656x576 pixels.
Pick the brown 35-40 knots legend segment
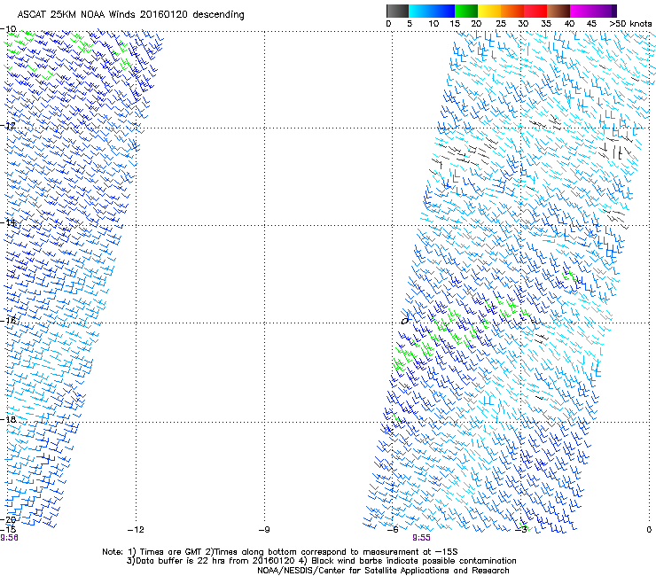(558, 11)
